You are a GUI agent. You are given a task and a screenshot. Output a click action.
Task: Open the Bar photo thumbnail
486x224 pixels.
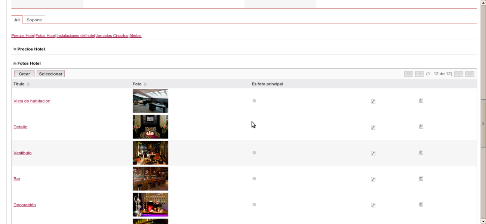pos(150,179)
